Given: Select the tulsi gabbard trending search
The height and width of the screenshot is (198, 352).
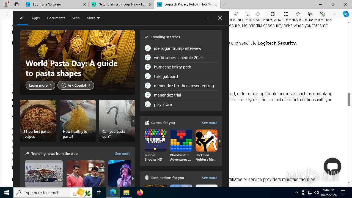Looking at the screenshot, I should [x=181, y=76].
